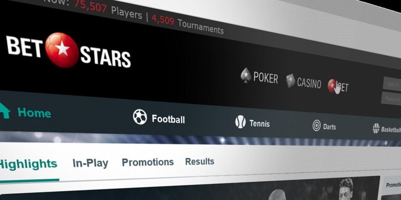Select the Football soccer ball icon
Image resolution: width=401 pixels, height=200 pixels.
[140, 117]
